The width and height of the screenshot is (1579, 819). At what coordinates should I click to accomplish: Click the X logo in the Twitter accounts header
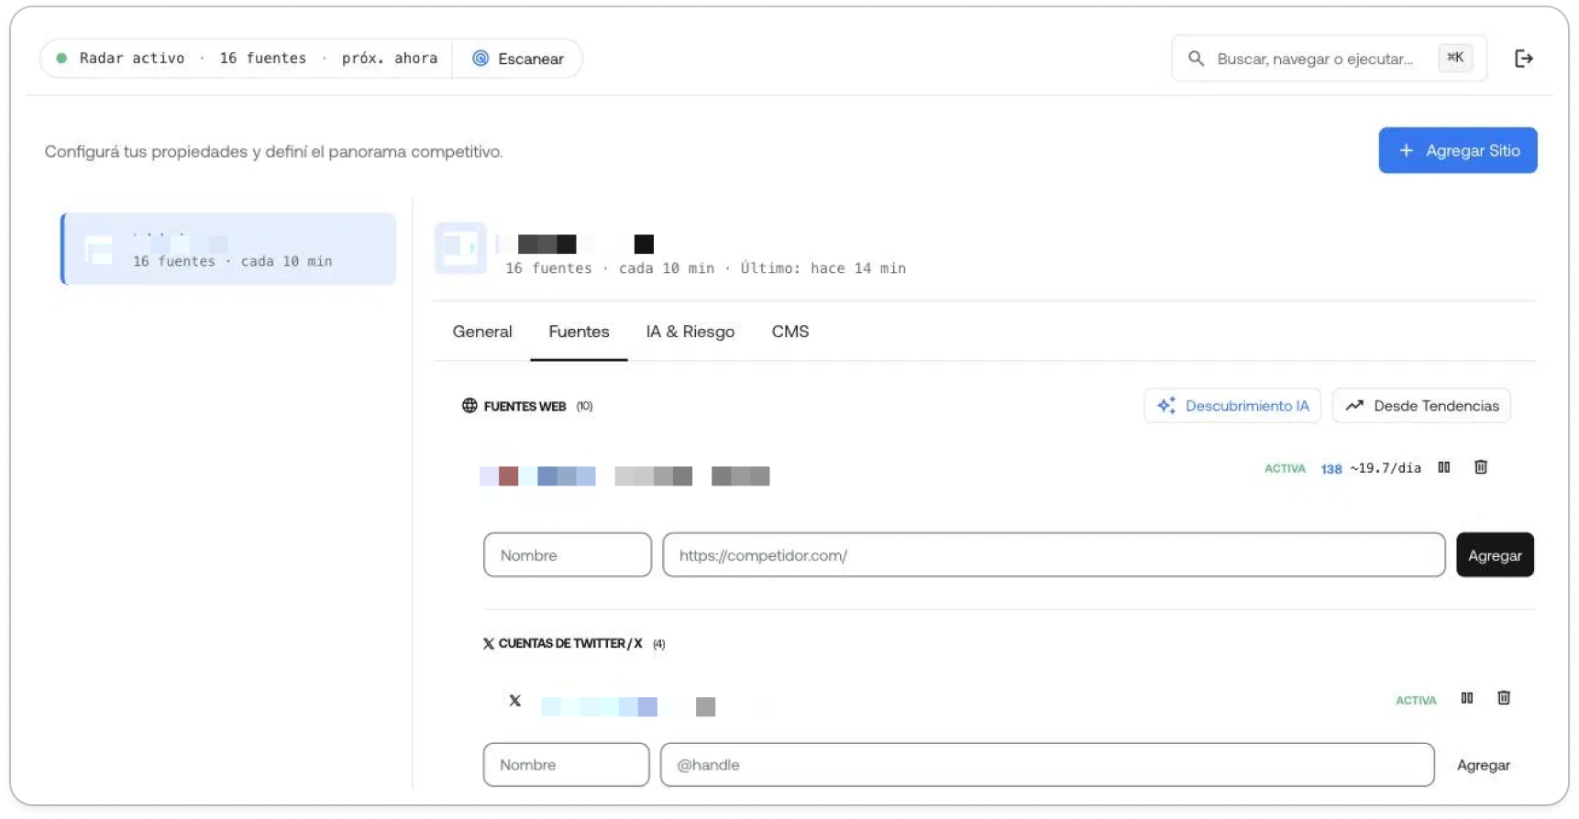(x=489, y=644)
